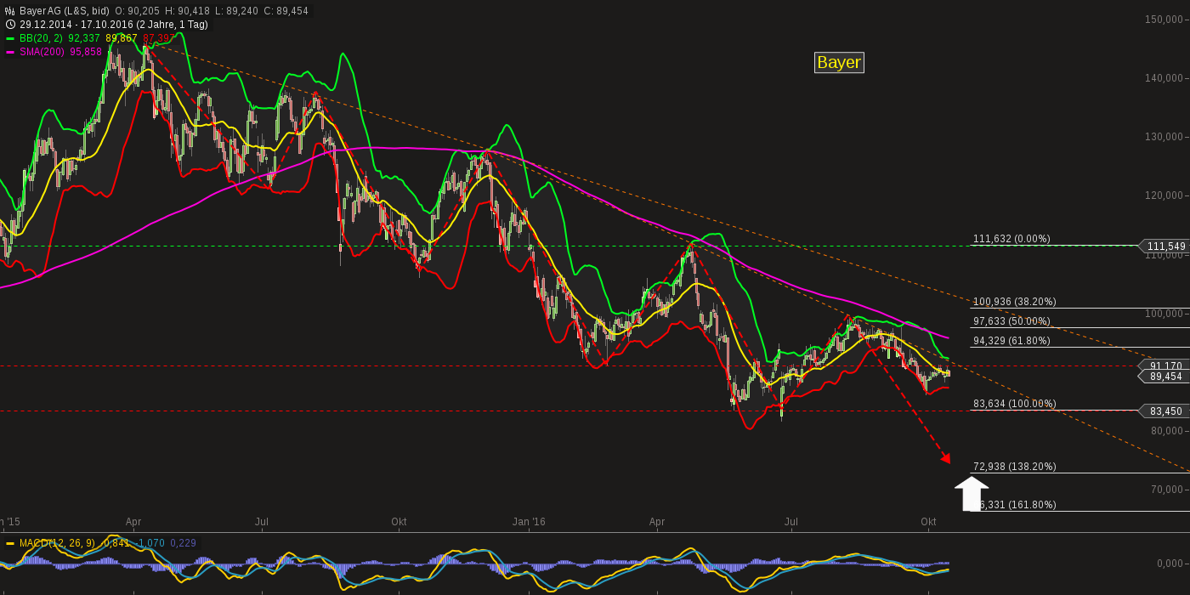
Task: Click the 72,938 (138.20%) extension label
Action: tap(1013, 466)
